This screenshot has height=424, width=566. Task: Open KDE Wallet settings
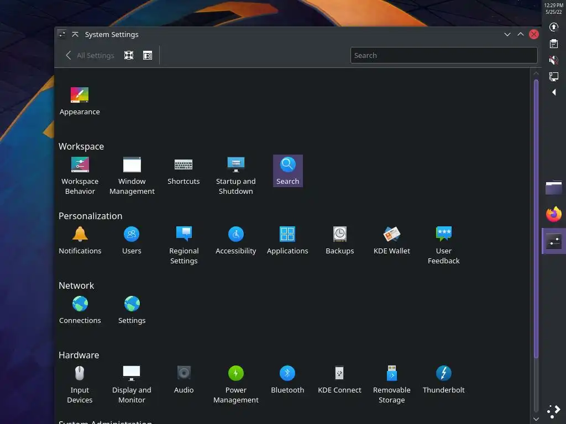point(392,241)
